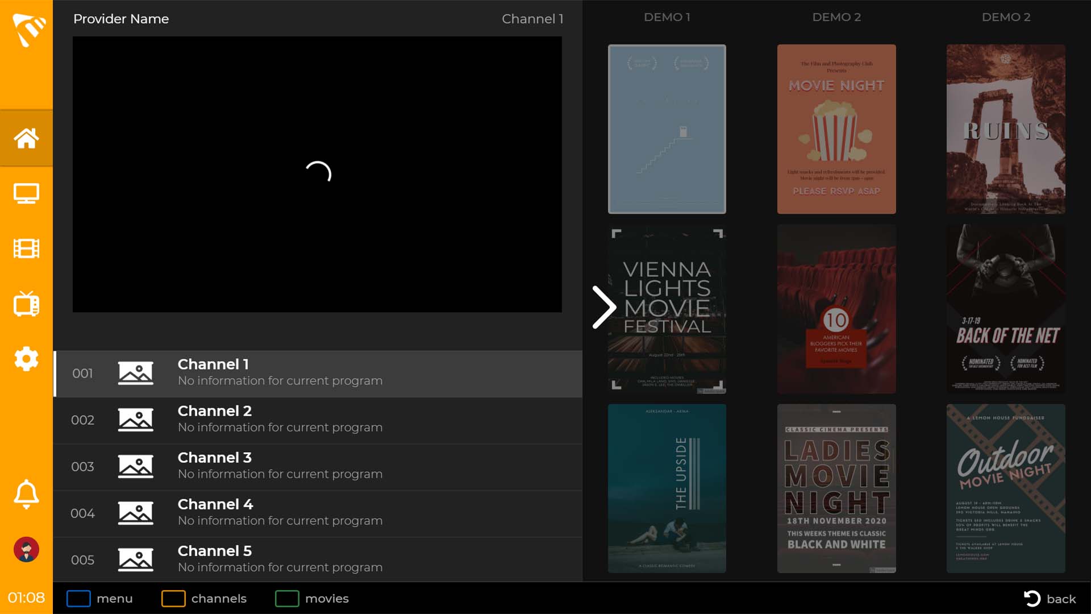
Task: Expand the posters panel with the right chevron
Action: [x=604, y=307]
